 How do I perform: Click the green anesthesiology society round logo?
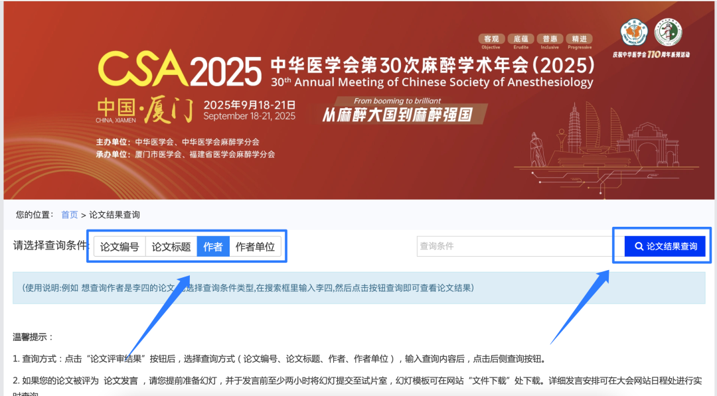click(668, 33)
